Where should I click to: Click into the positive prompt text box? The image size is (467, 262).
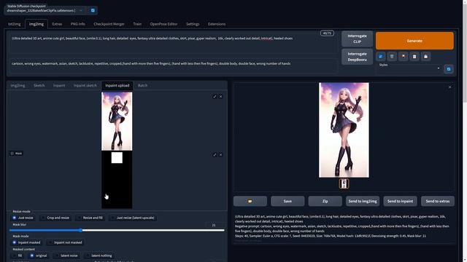pyautogui.click(x=174, y=42)
